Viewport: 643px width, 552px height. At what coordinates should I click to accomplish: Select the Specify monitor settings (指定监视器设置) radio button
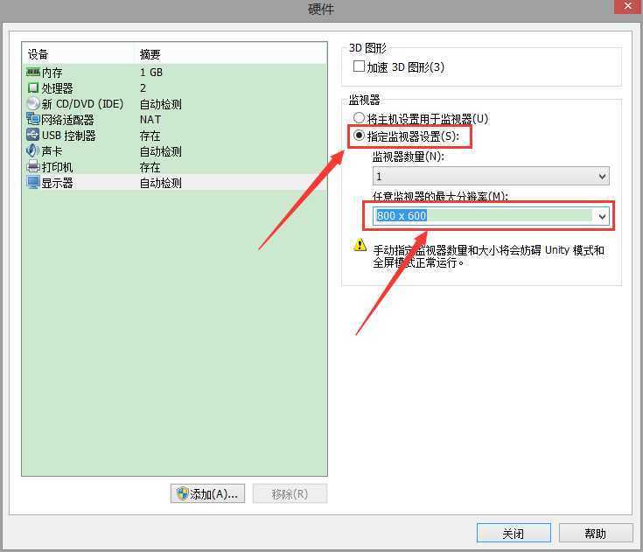(359, 136)
